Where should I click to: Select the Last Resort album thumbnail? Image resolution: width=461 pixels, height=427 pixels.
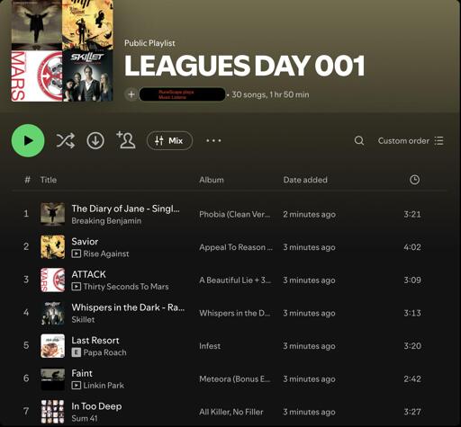coord(52,346)
